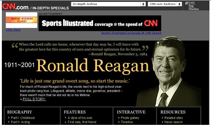View the Photo gallery
Image resolution: width=211 pixels, height=125 pixels.
[x=130, y=118]
